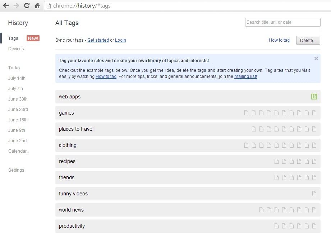This screenshot has height=241, width=331.
Task: Click the search title, url, or date field
Action: coord(282,22)
